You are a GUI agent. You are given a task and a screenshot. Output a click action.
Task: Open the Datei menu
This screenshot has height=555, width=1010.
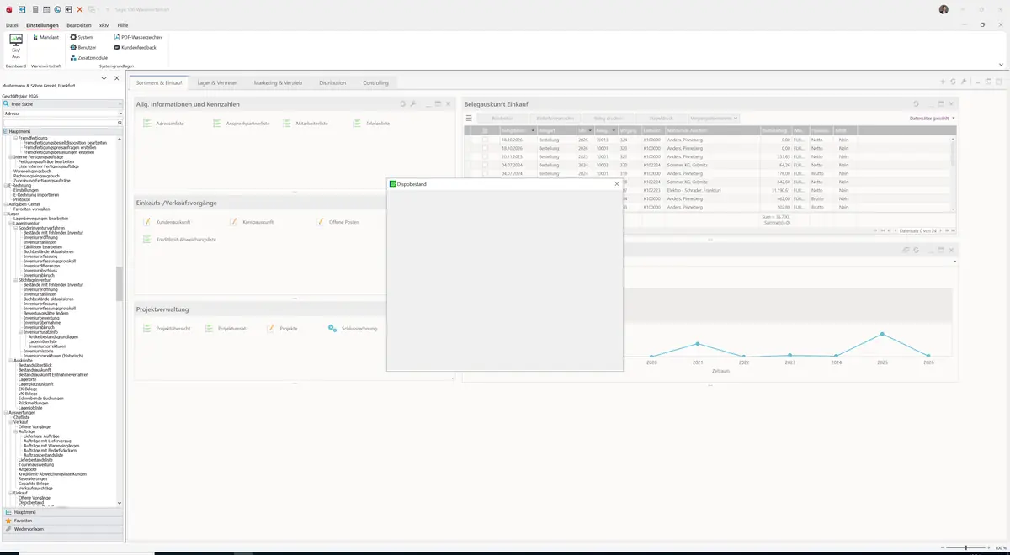click(x=12, y=25)
